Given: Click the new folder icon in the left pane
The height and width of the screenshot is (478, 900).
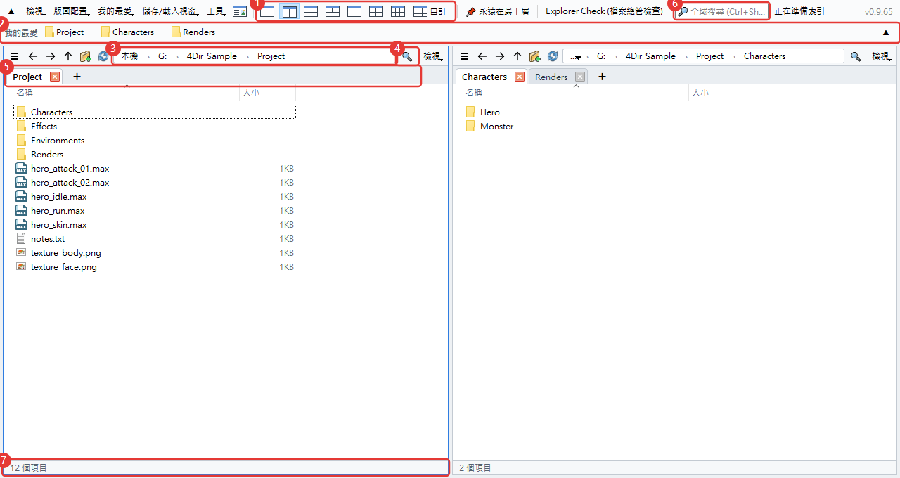Looking at the screenshot, I should pyautogui.click(x=86, y=56).
